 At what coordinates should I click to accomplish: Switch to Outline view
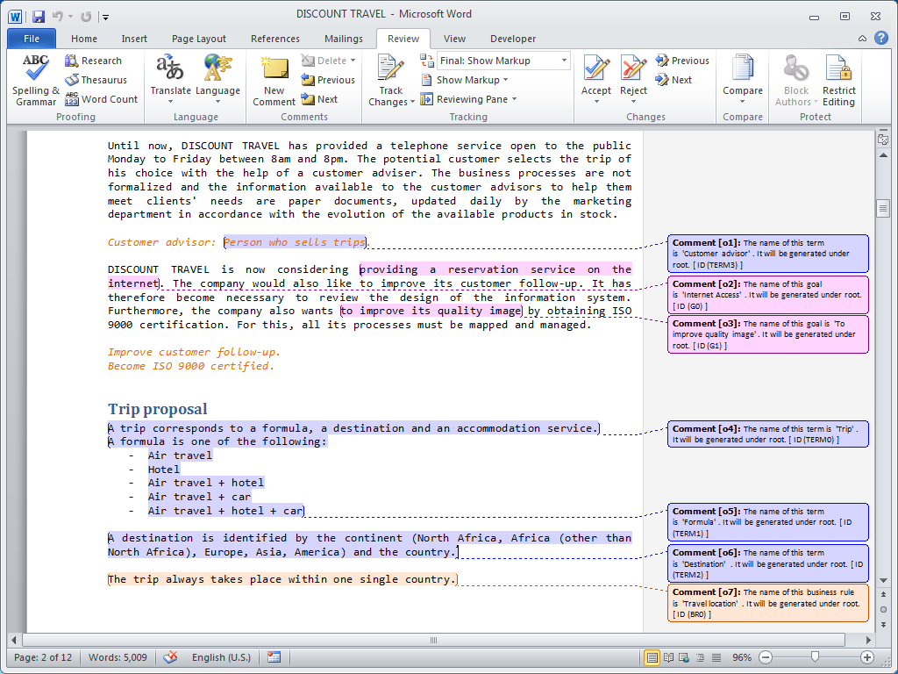[700, 657]
